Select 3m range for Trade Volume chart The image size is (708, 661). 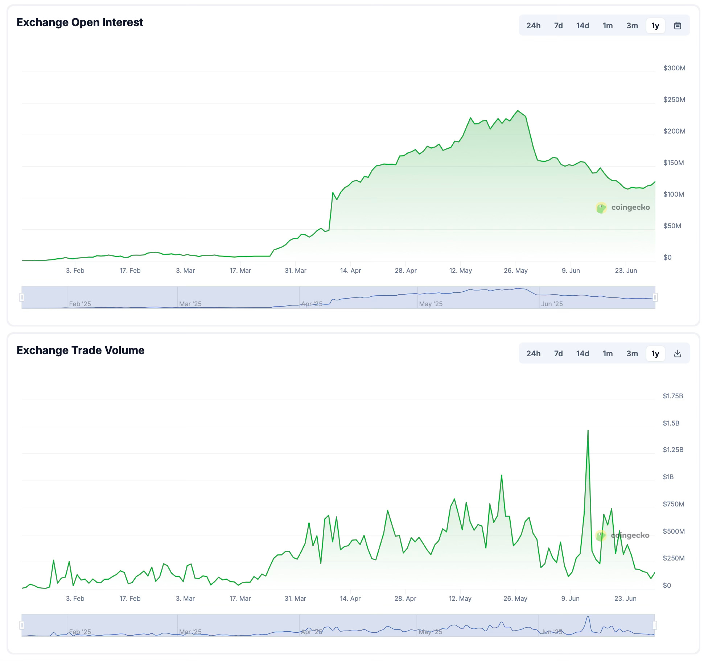[632, 353]
